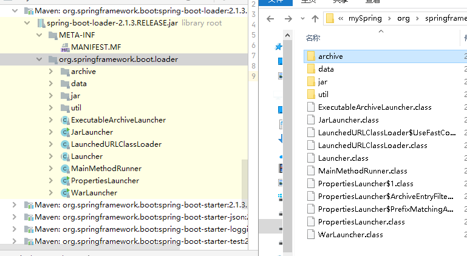Select JarLauncher.class file in Explorer

[x=385, y=120]
